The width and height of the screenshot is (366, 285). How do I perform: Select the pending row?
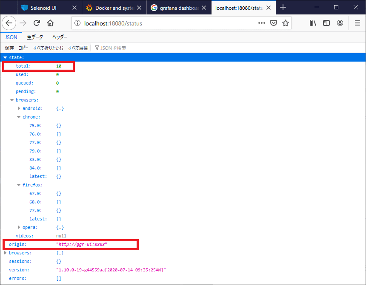(183, 92)
